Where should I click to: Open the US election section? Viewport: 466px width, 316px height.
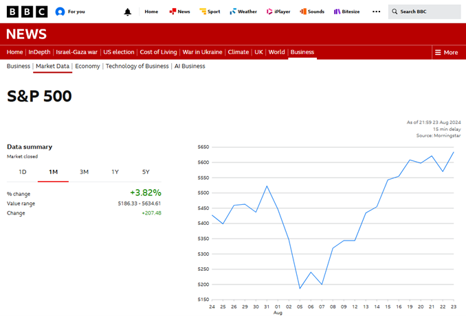click(x=119, y=52)
